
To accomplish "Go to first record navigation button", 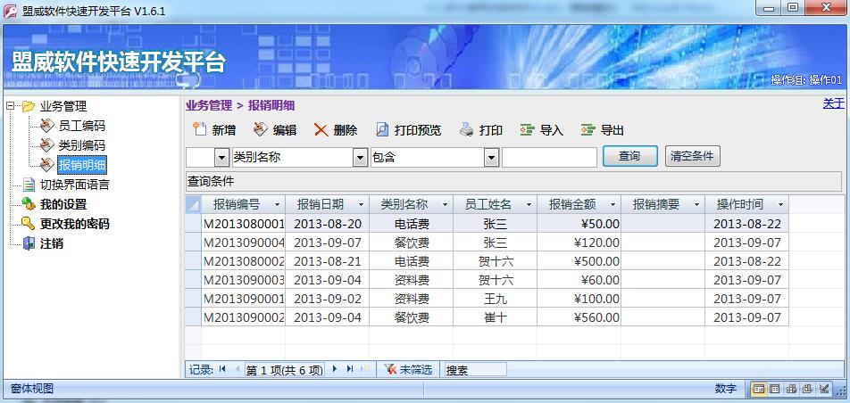I will click(222, 369).
